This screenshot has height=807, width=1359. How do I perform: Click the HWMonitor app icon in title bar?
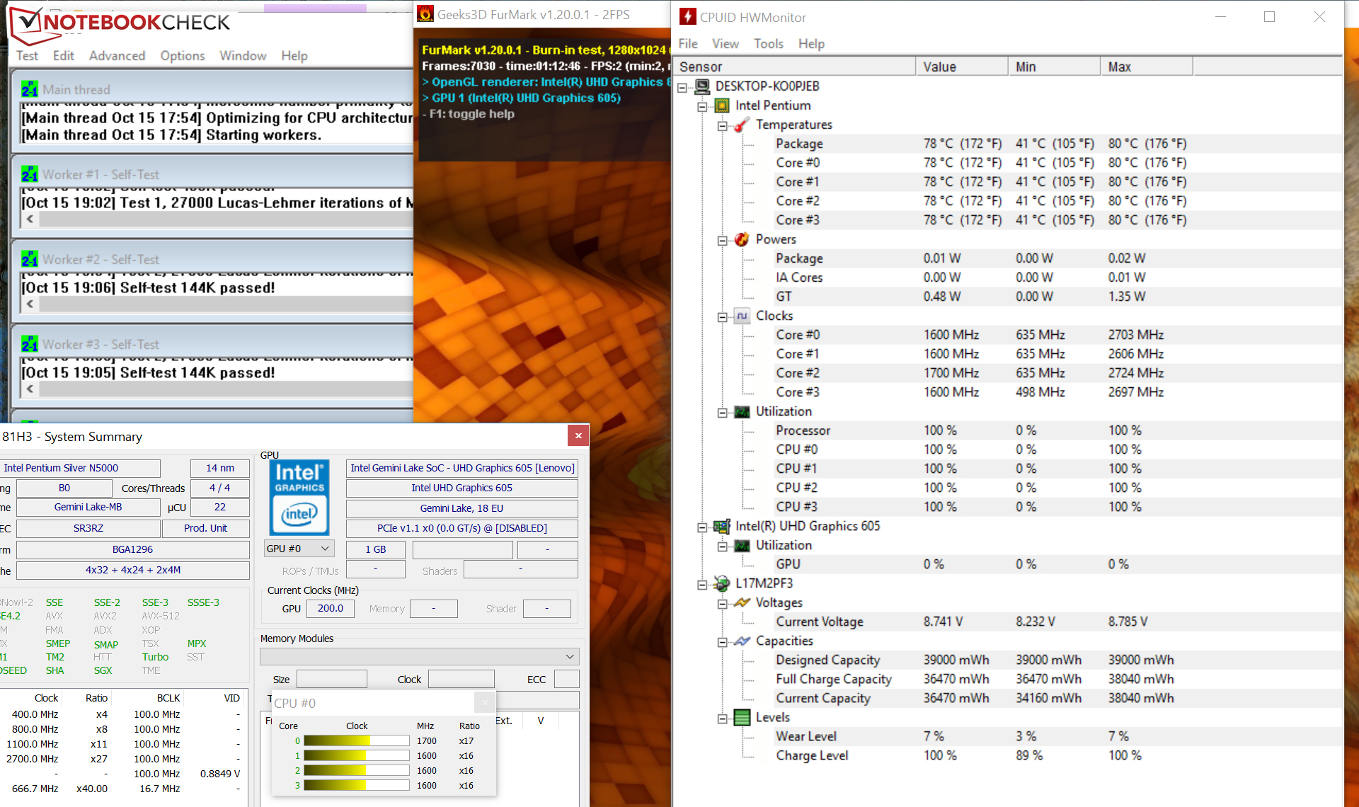(687, 16)
